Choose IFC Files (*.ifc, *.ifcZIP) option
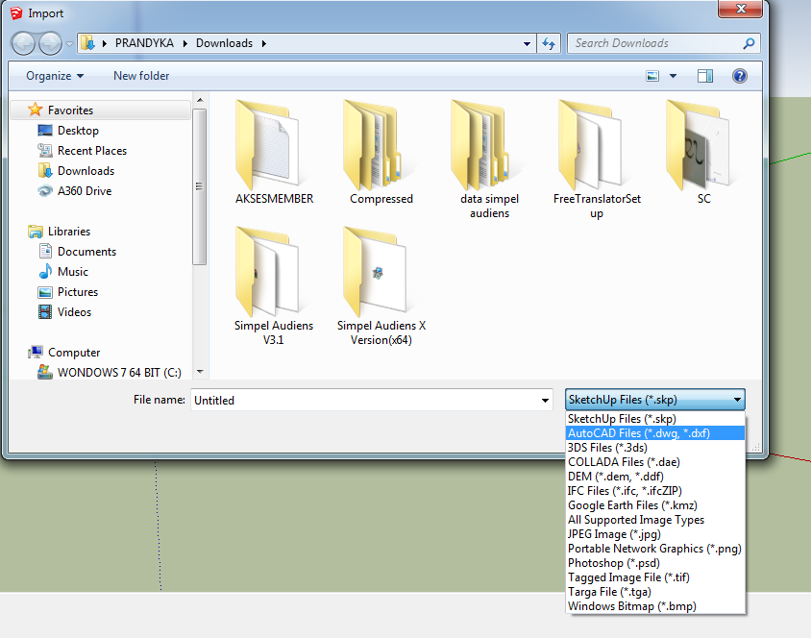This screenshot has height=638, width=811. tap(655, 491)
